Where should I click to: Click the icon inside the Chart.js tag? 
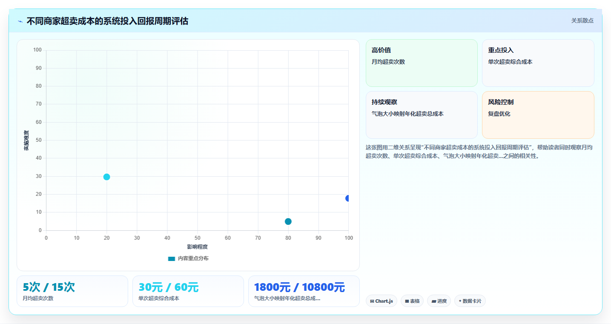pos(372,301)
